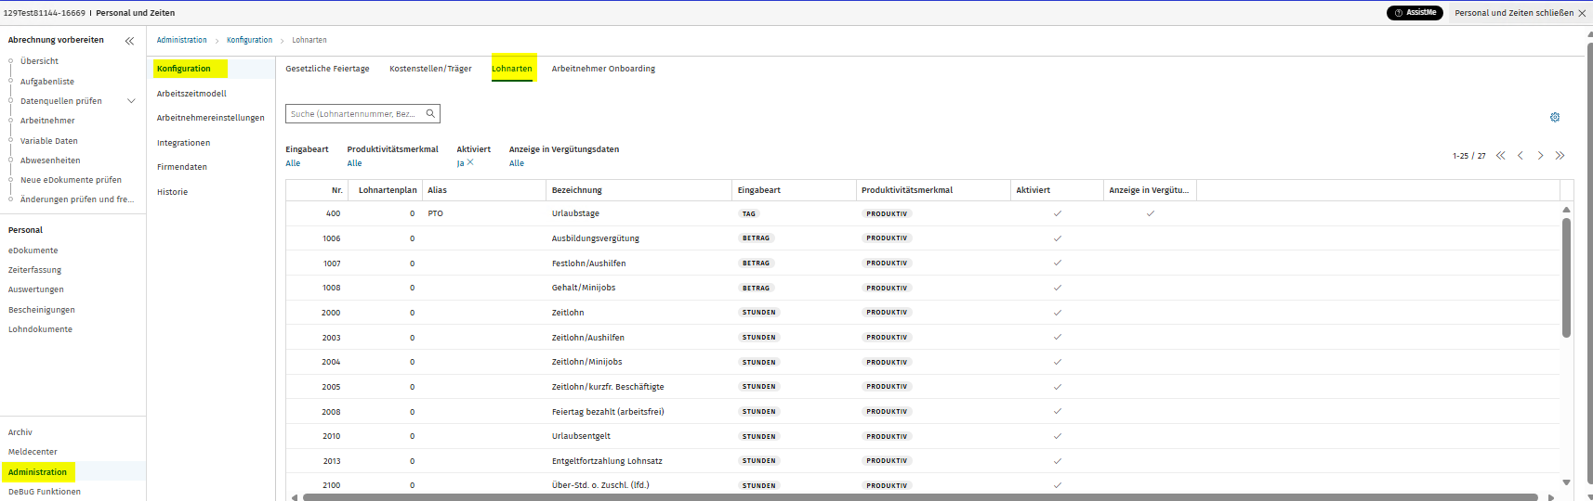The image size is (1593, 501).
Task: Open the Produktivitätsmerkmal filter dropdown
Action: coord(354,163)
